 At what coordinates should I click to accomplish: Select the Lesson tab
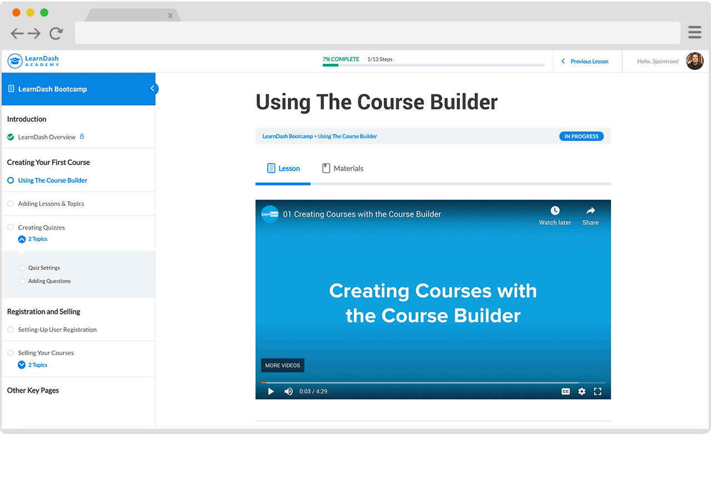click(283, 169)
